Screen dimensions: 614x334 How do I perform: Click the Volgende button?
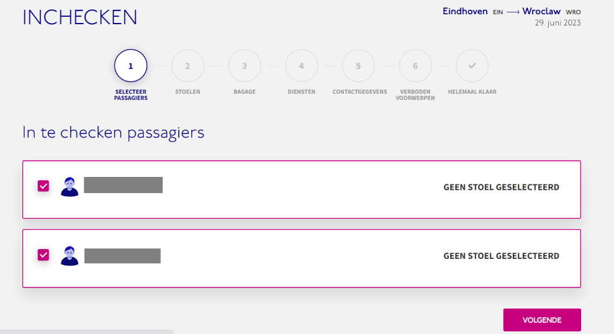click(542, 320)
